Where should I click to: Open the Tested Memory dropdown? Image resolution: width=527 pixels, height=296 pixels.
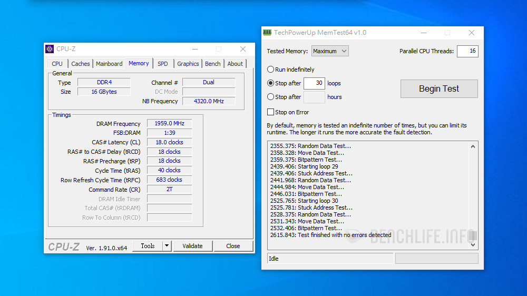(x=330, y=51)
